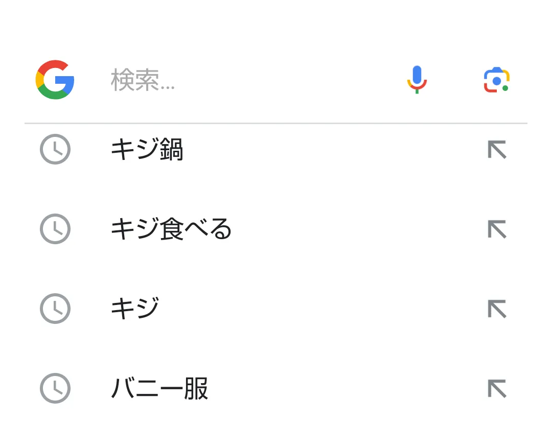The width and height of the screenshot is (552, 446).
Task: Click the history clock icon beside キジ鍋
Action: [x=55, y=149]
